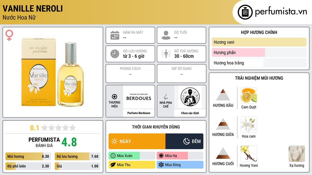Viewport: 312px width, 175px height.
Task: Click the Giá 1.00 score bar
Action: click(77, 166)
